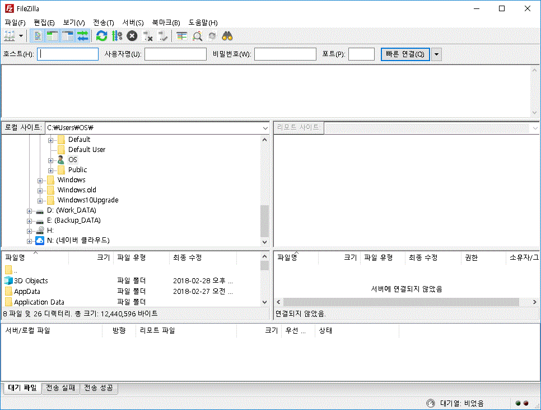Focus the 사용자명(U) input field
The height and width of the screenshot is (410, 541).
[x=175, y=54]
